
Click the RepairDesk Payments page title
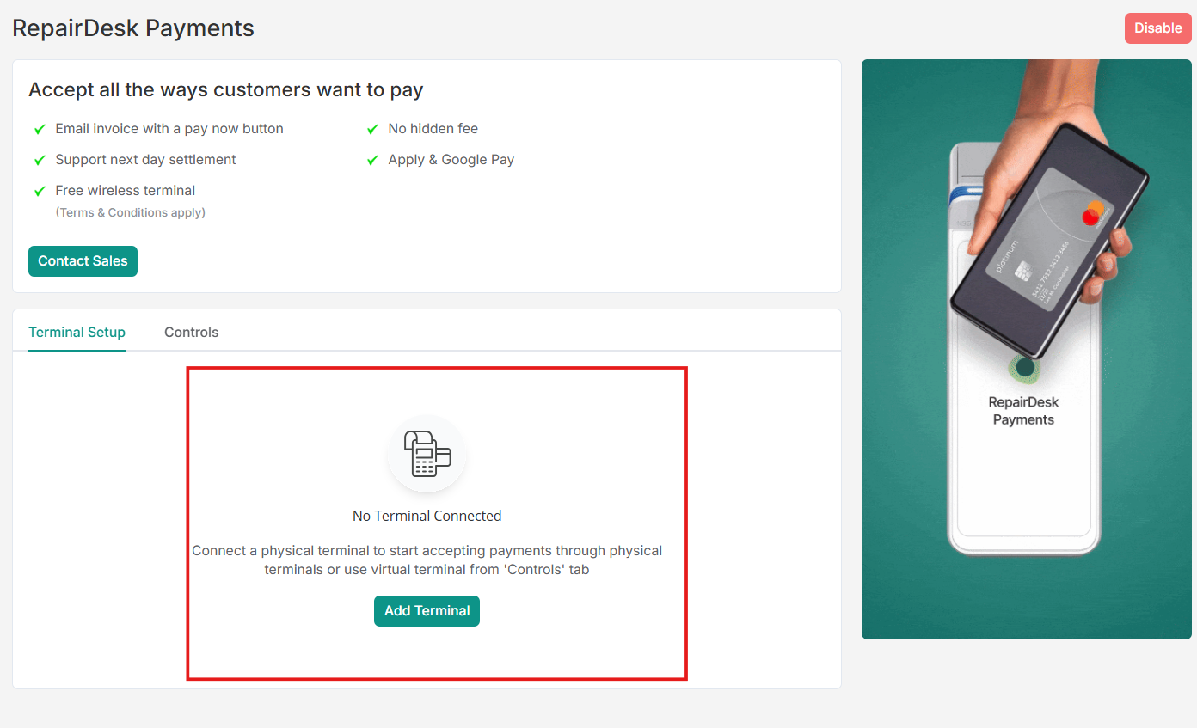tap(133, 28)
